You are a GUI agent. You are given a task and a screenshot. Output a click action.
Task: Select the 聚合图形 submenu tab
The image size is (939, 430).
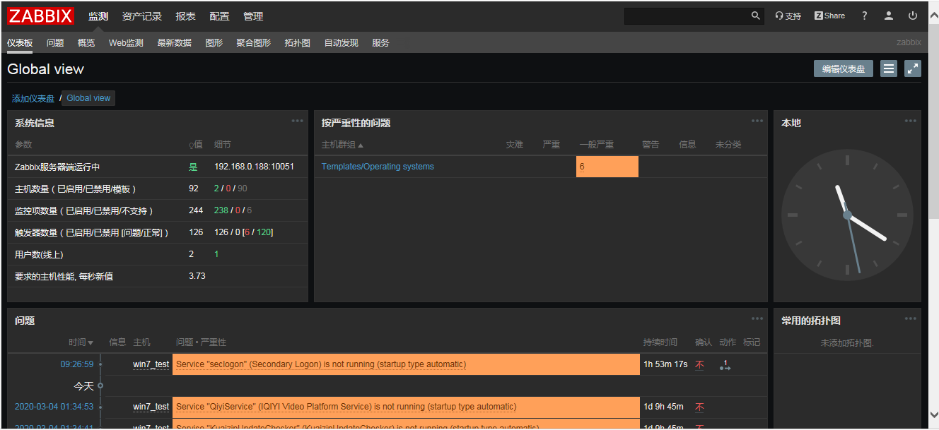point(254,43)
